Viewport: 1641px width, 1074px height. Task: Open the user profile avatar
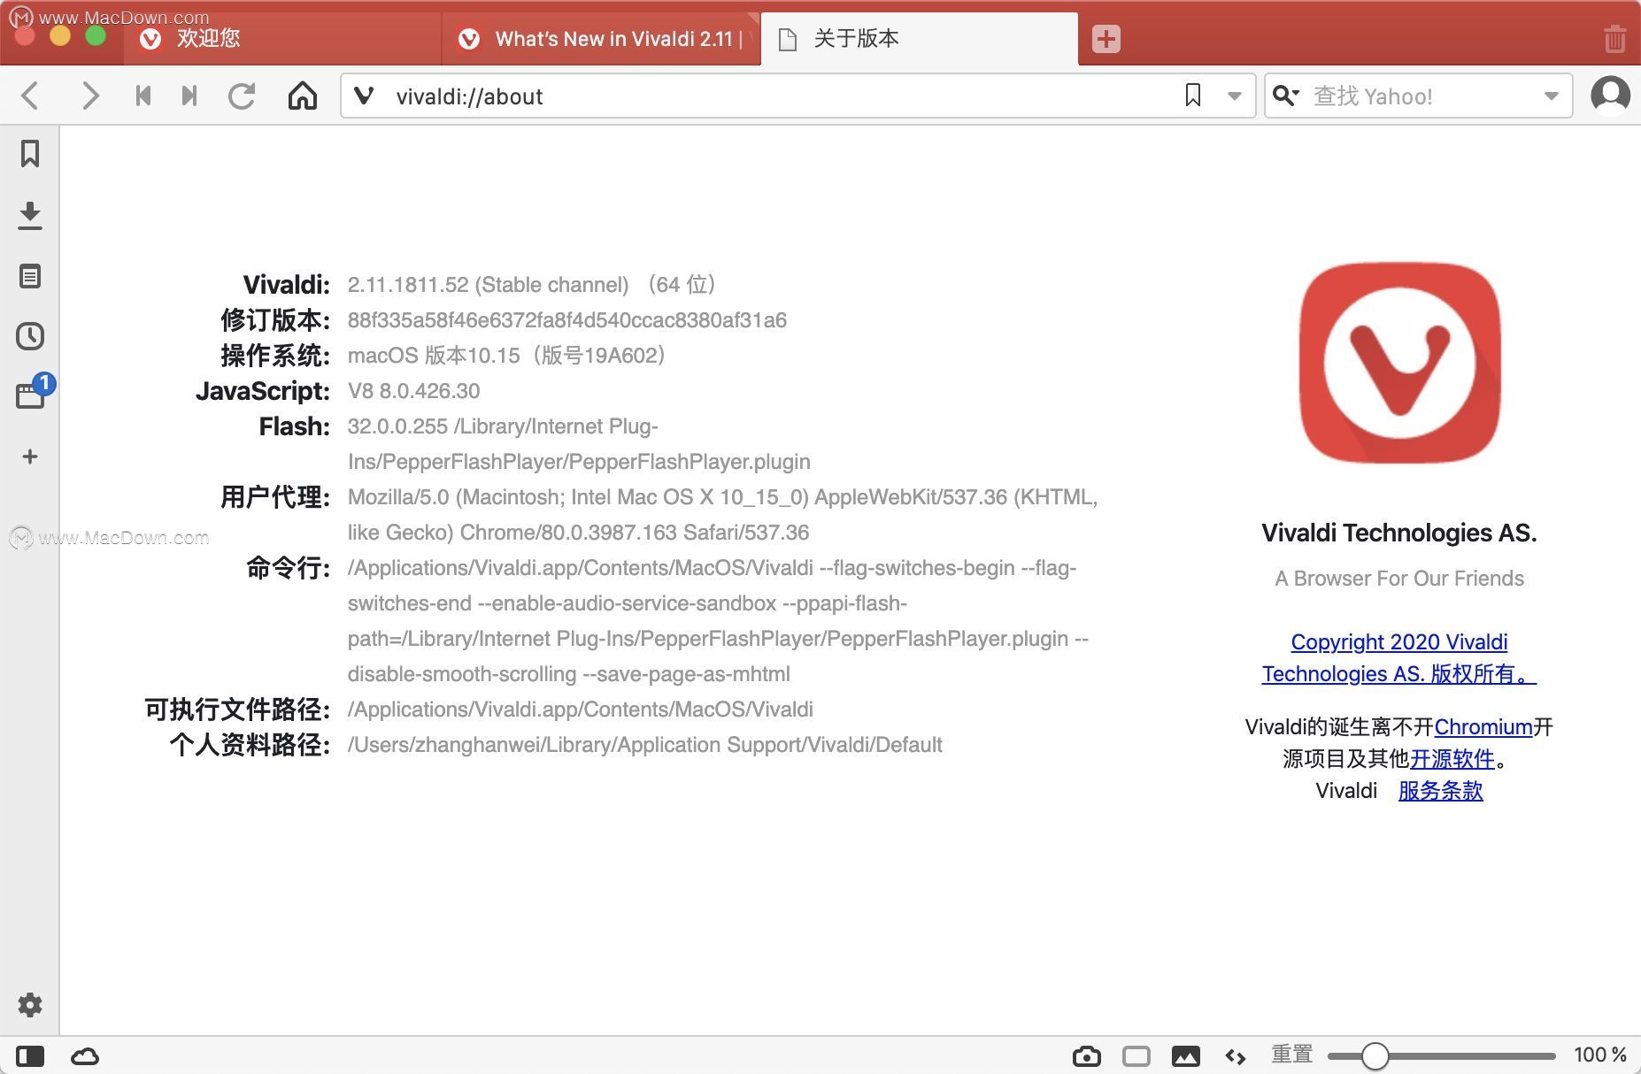pyautogui.click(x=1610, y=96)
